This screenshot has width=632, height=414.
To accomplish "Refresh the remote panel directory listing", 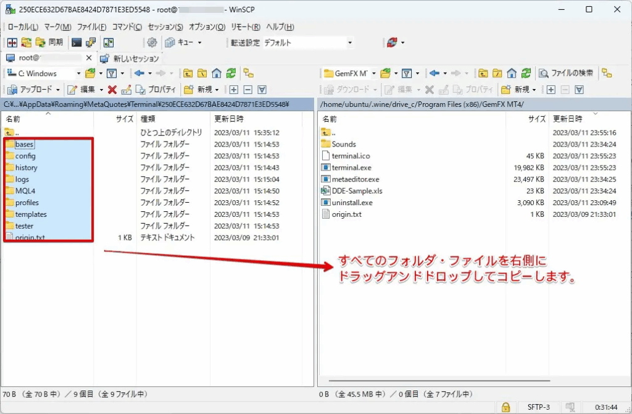I will (x=526, y=73).
